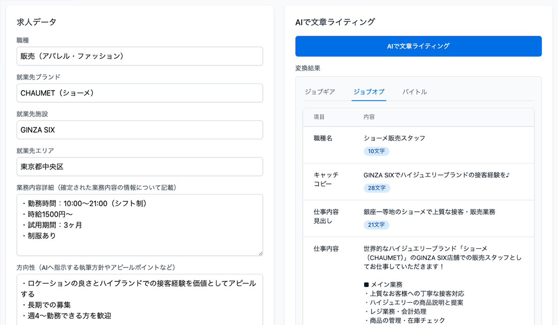Select the バイトル tab
Screen dimensions: 558x325
tap(414, 92)
